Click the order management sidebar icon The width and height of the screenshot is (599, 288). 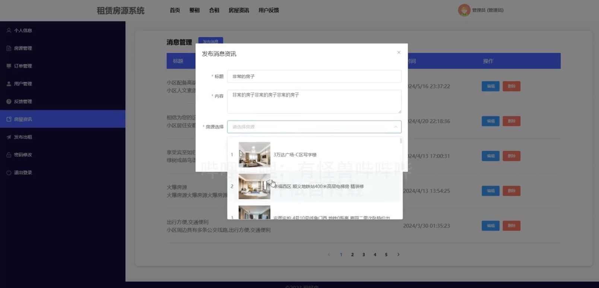pyautogui.click(x=9, y=66)
